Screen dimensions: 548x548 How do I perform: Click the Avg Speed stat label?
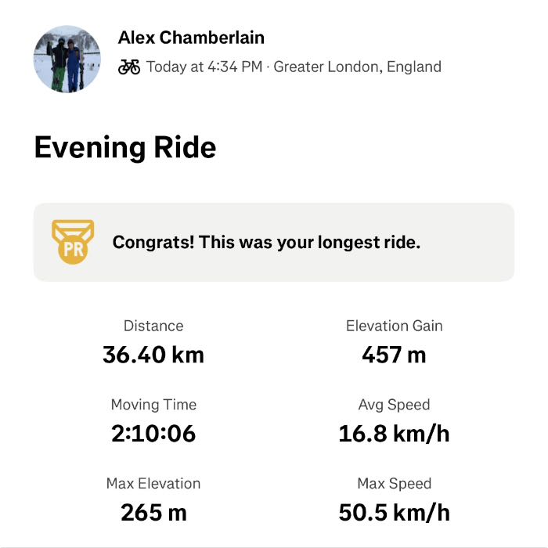click(394, 405)
